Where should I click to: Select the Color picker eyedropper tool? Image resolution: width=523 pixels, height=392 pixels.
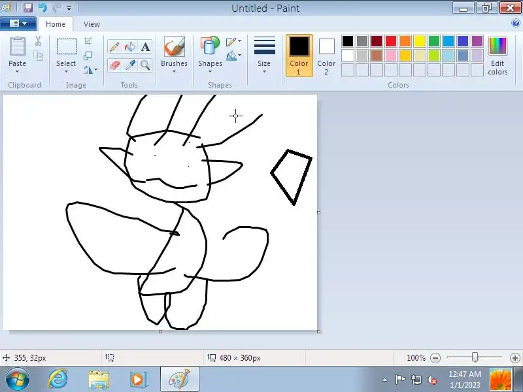click(x=129, y=65)
